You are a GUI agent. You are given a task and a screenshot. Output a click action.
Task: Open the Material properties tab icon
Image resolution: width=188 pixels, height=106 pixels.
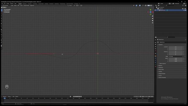pyautogui.click(x=155, y=66)
